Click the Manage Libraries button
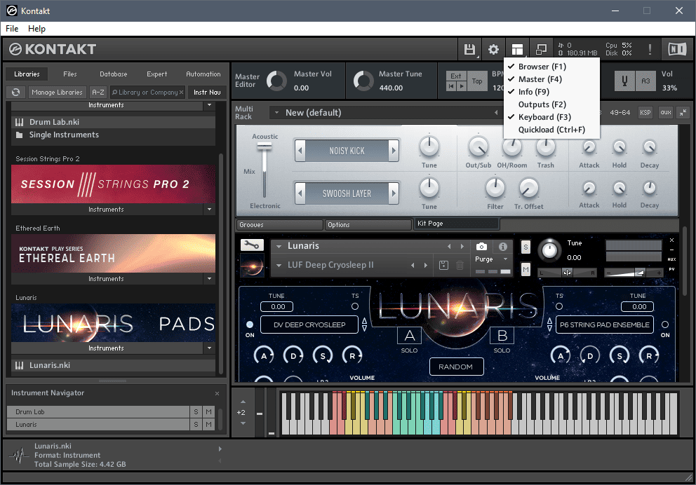Screen dimensions: 696x485 point(58,92)
